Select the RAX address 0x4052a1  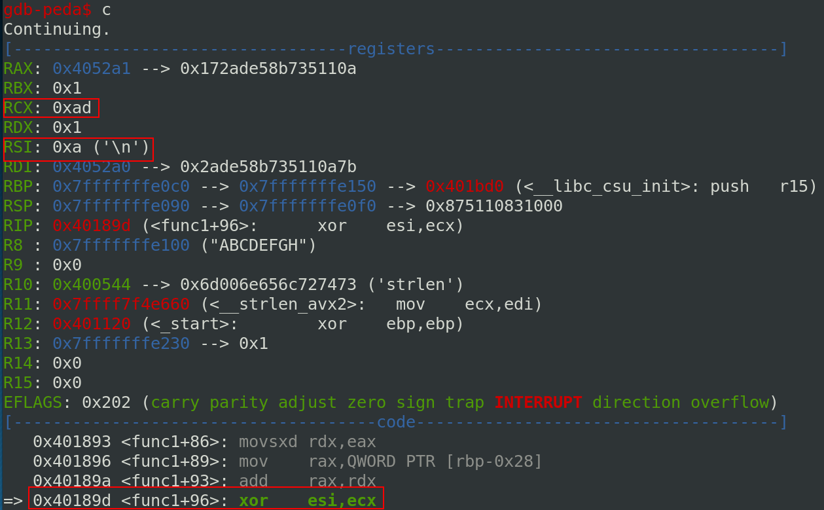[x=92, y=69]
